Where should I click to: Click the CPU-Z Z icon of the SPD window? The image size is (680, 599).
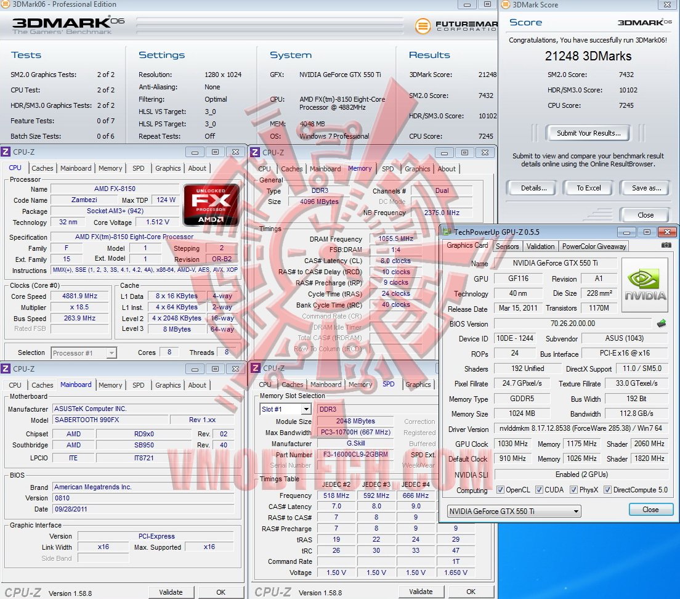(256, 368)
